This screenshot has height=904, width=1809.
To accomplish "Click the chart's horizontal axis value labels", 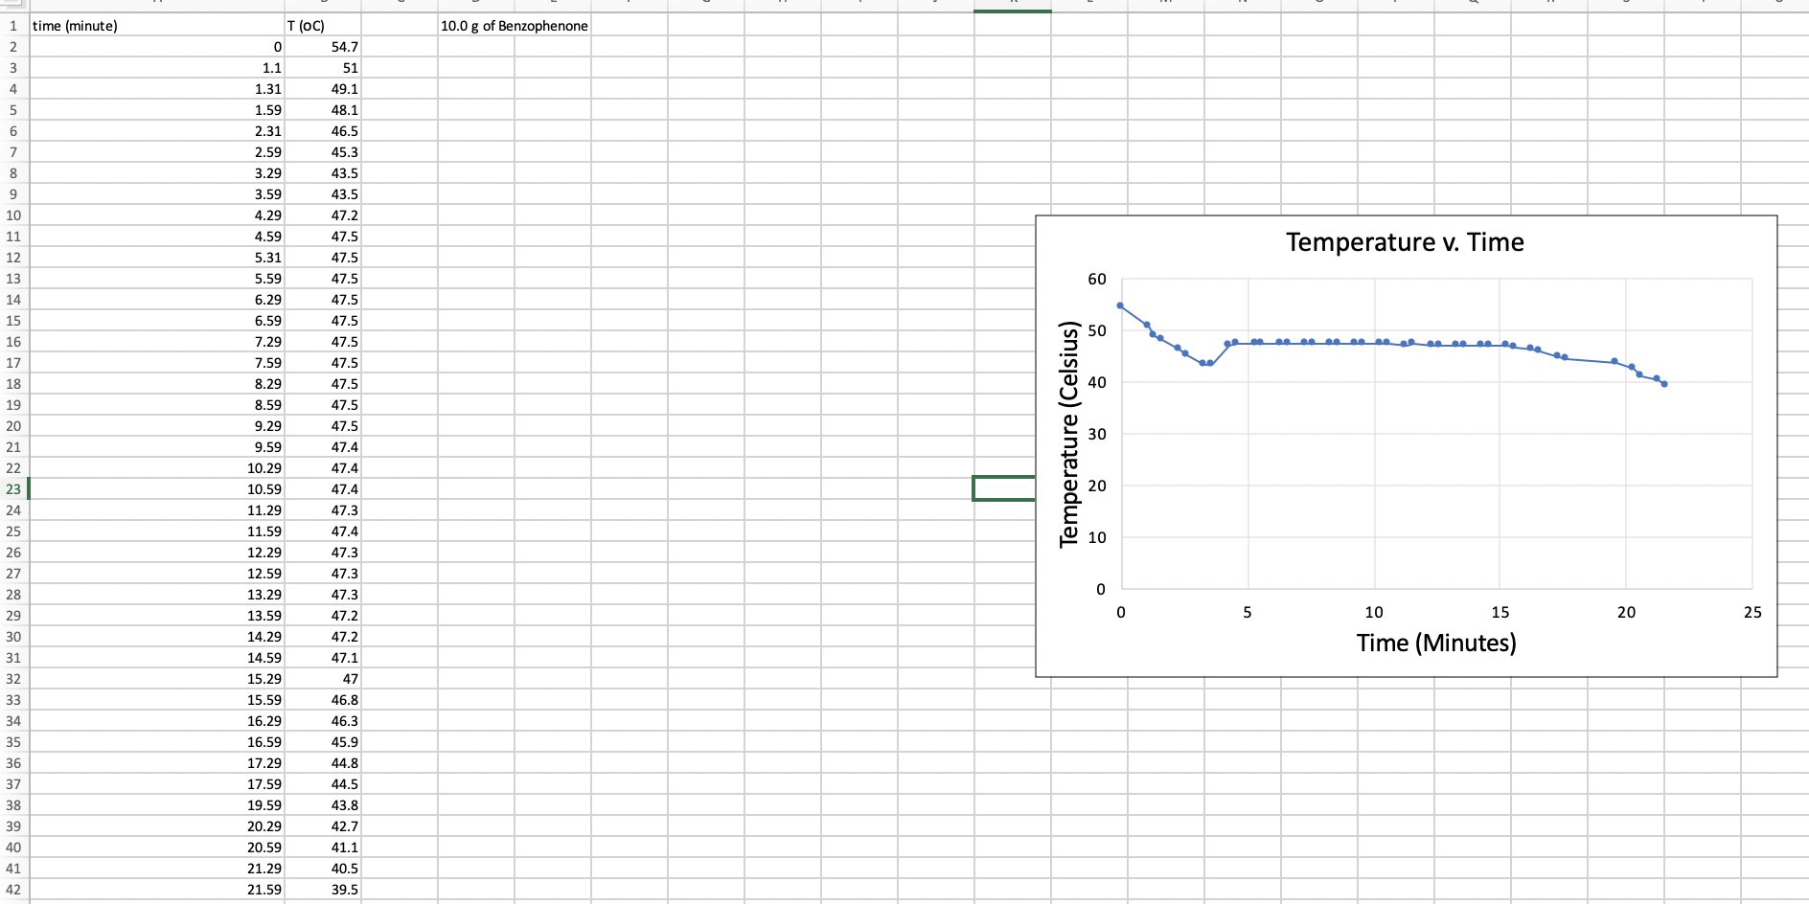I will tap(1374, 612).
